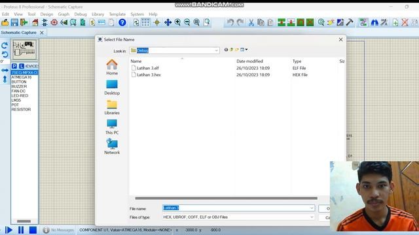Click the Redraw Display icon
This screenshot has height=235, width=419.
coord(136,23)
